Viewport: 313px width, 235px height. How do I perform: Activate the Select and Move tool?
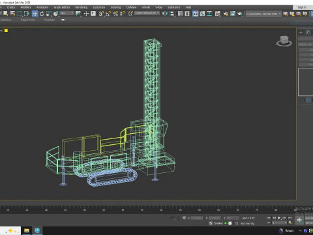tap(35, 14)
